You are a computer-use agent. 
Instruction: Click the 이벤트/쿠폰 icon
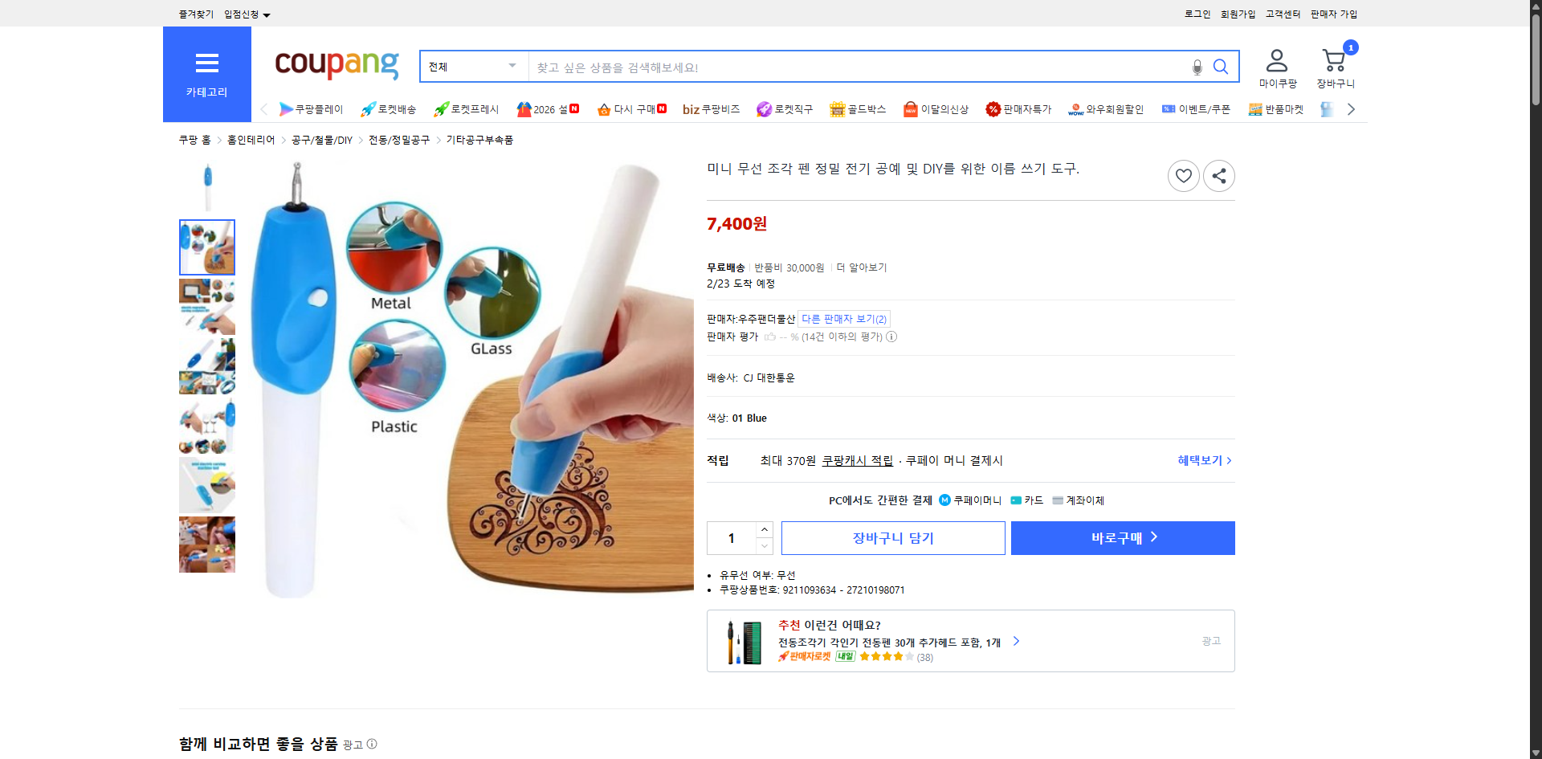(x=1169, y=108)
